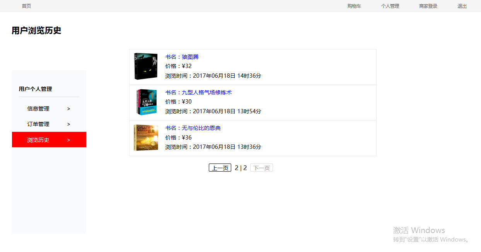Click the price 价格：¥36
481x252 pixels.
pos(178,138)
